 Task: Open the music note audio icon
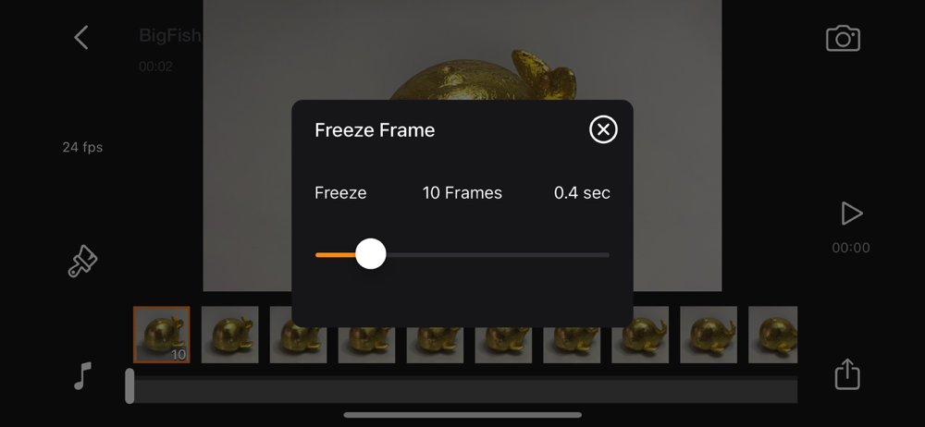point(82,375)
